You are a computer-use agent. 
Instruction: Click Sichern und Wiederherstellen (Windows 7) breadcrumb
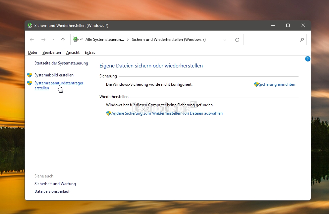[169, 40]
